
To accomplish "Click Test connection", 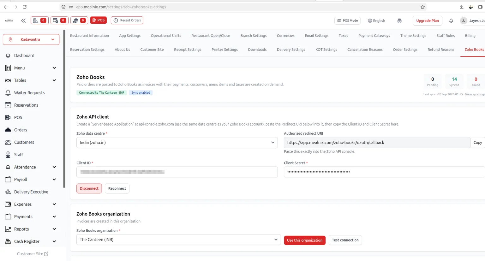I will 345,240.
